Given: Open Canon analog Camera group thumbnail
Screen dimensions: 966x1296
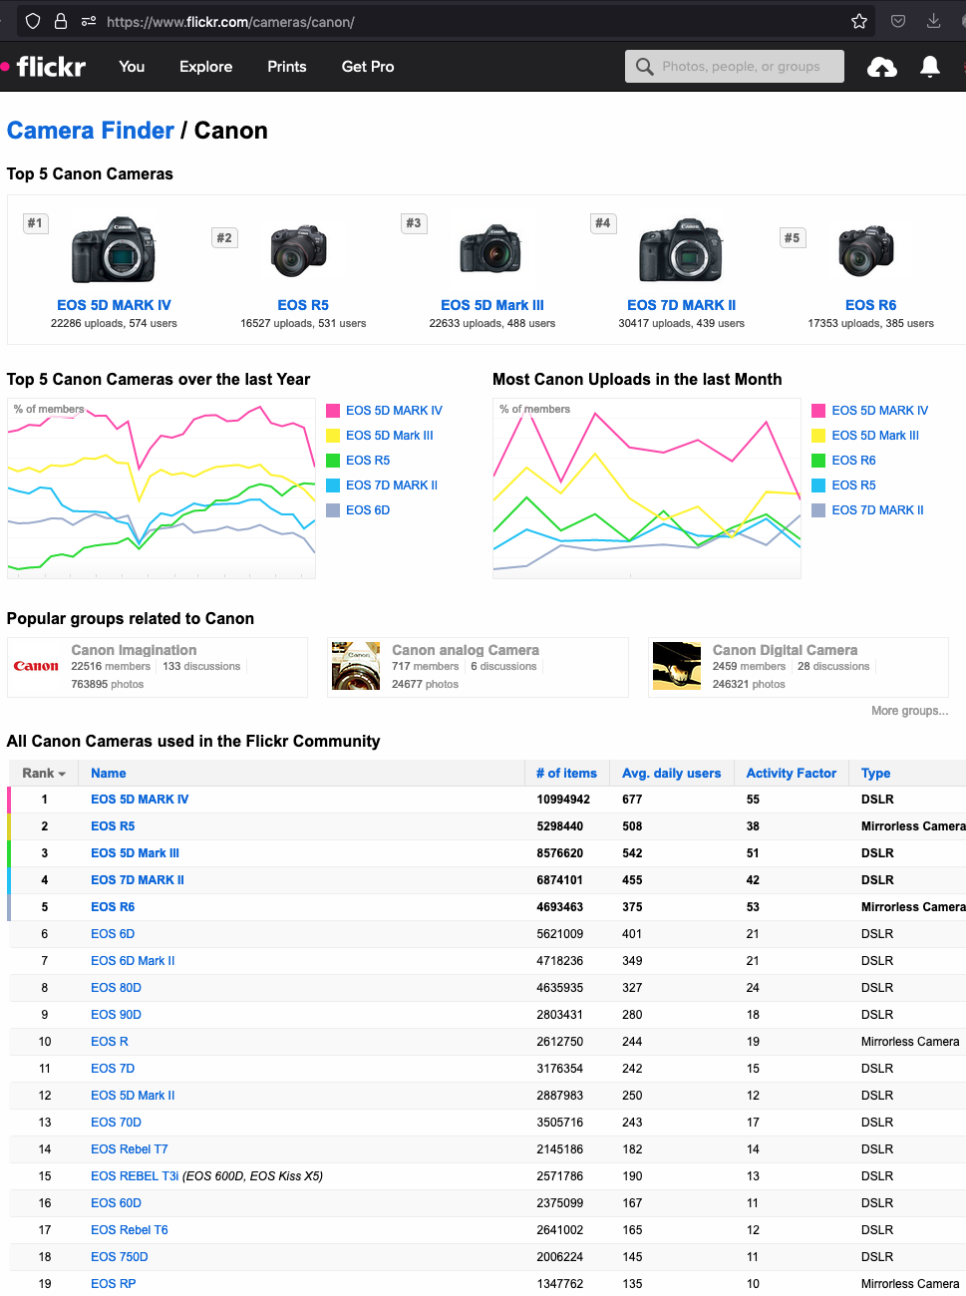Looking at the screenshot, I should (x=356, y=666).
